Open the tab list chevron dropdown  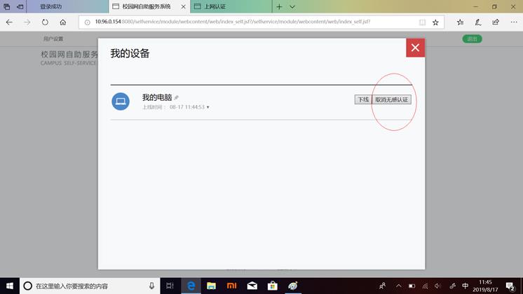coord(292,6)
